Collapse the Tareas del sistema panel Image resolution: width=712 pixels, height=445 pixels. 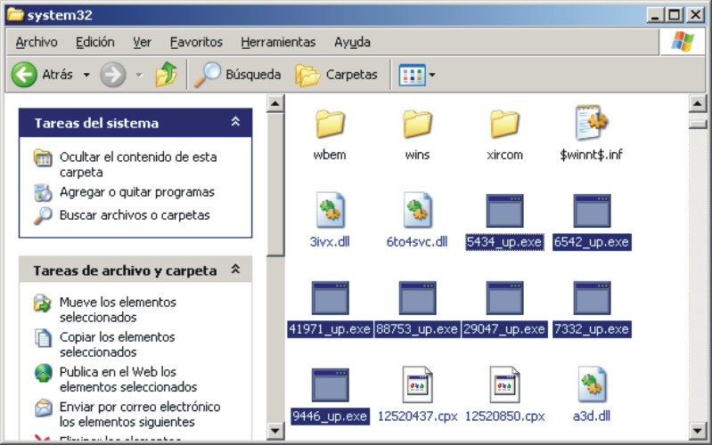(235, 123)
